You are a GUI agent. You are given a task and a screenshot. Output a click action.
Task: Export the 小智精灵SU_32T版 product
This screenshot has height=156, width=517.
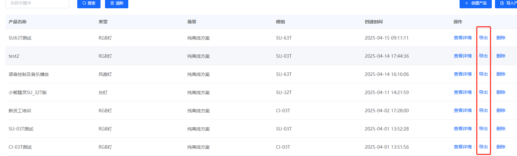[483, 92]
